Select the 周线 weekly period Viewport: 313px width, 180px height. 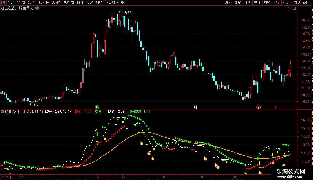coord(90,2)
